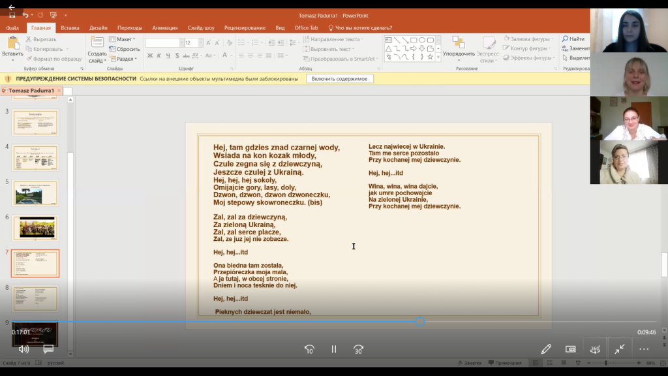Click Включить содержимое button
The image size is (668, 376).
339,78
